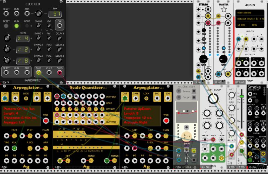
Task: Click the CLK2 output jack on Clocked
Action: point(49,73)
